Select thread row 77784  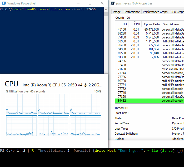click(x=150, y=85)
